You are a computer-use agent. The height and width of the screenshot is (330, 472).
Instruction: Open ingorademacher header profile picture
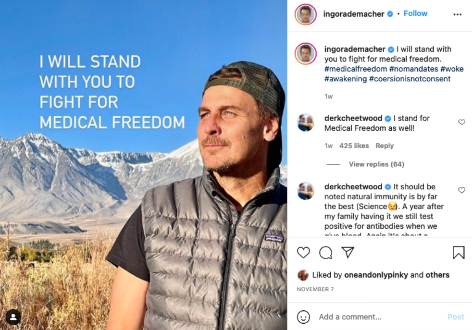coord(306,14)
